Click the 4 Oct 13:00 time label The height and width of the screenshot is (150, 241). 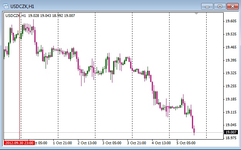161,143
